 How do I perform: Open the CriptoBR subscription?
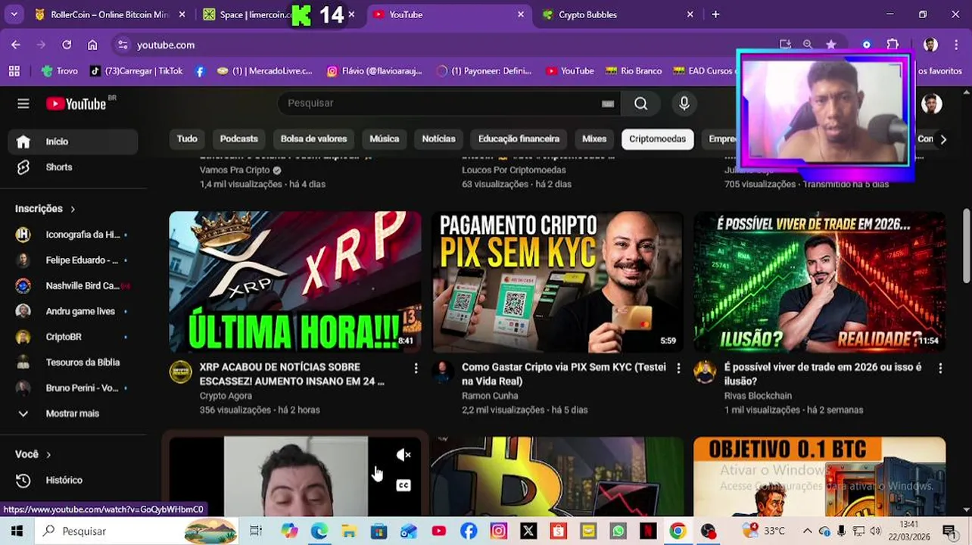pos(73,337)
